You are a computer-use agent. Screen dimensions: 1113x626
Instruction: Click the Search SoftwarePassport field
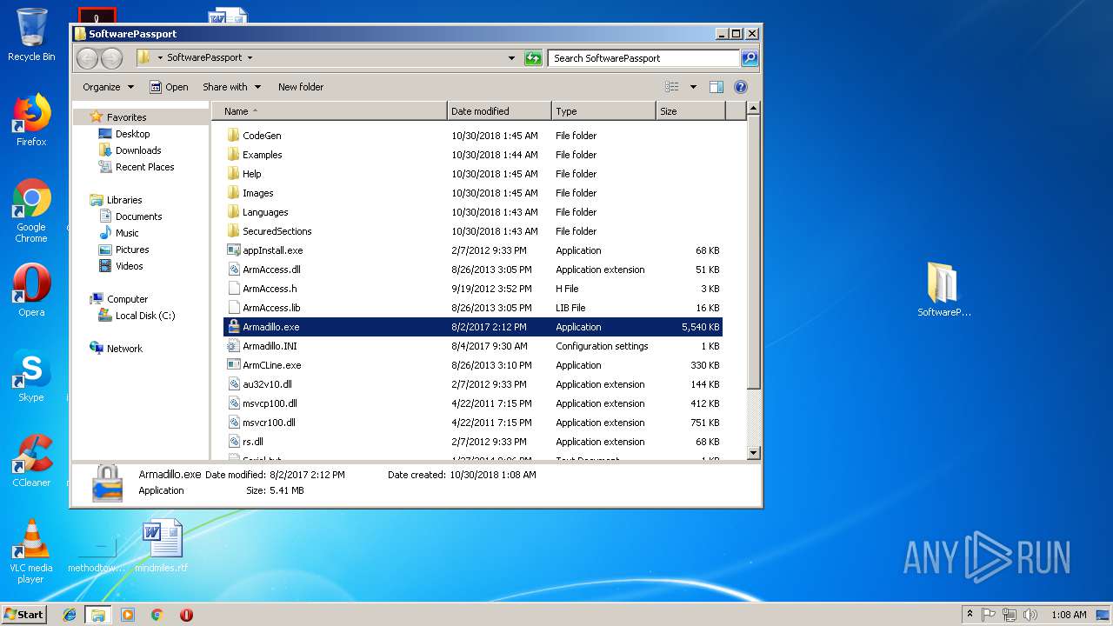pos(644,58)
